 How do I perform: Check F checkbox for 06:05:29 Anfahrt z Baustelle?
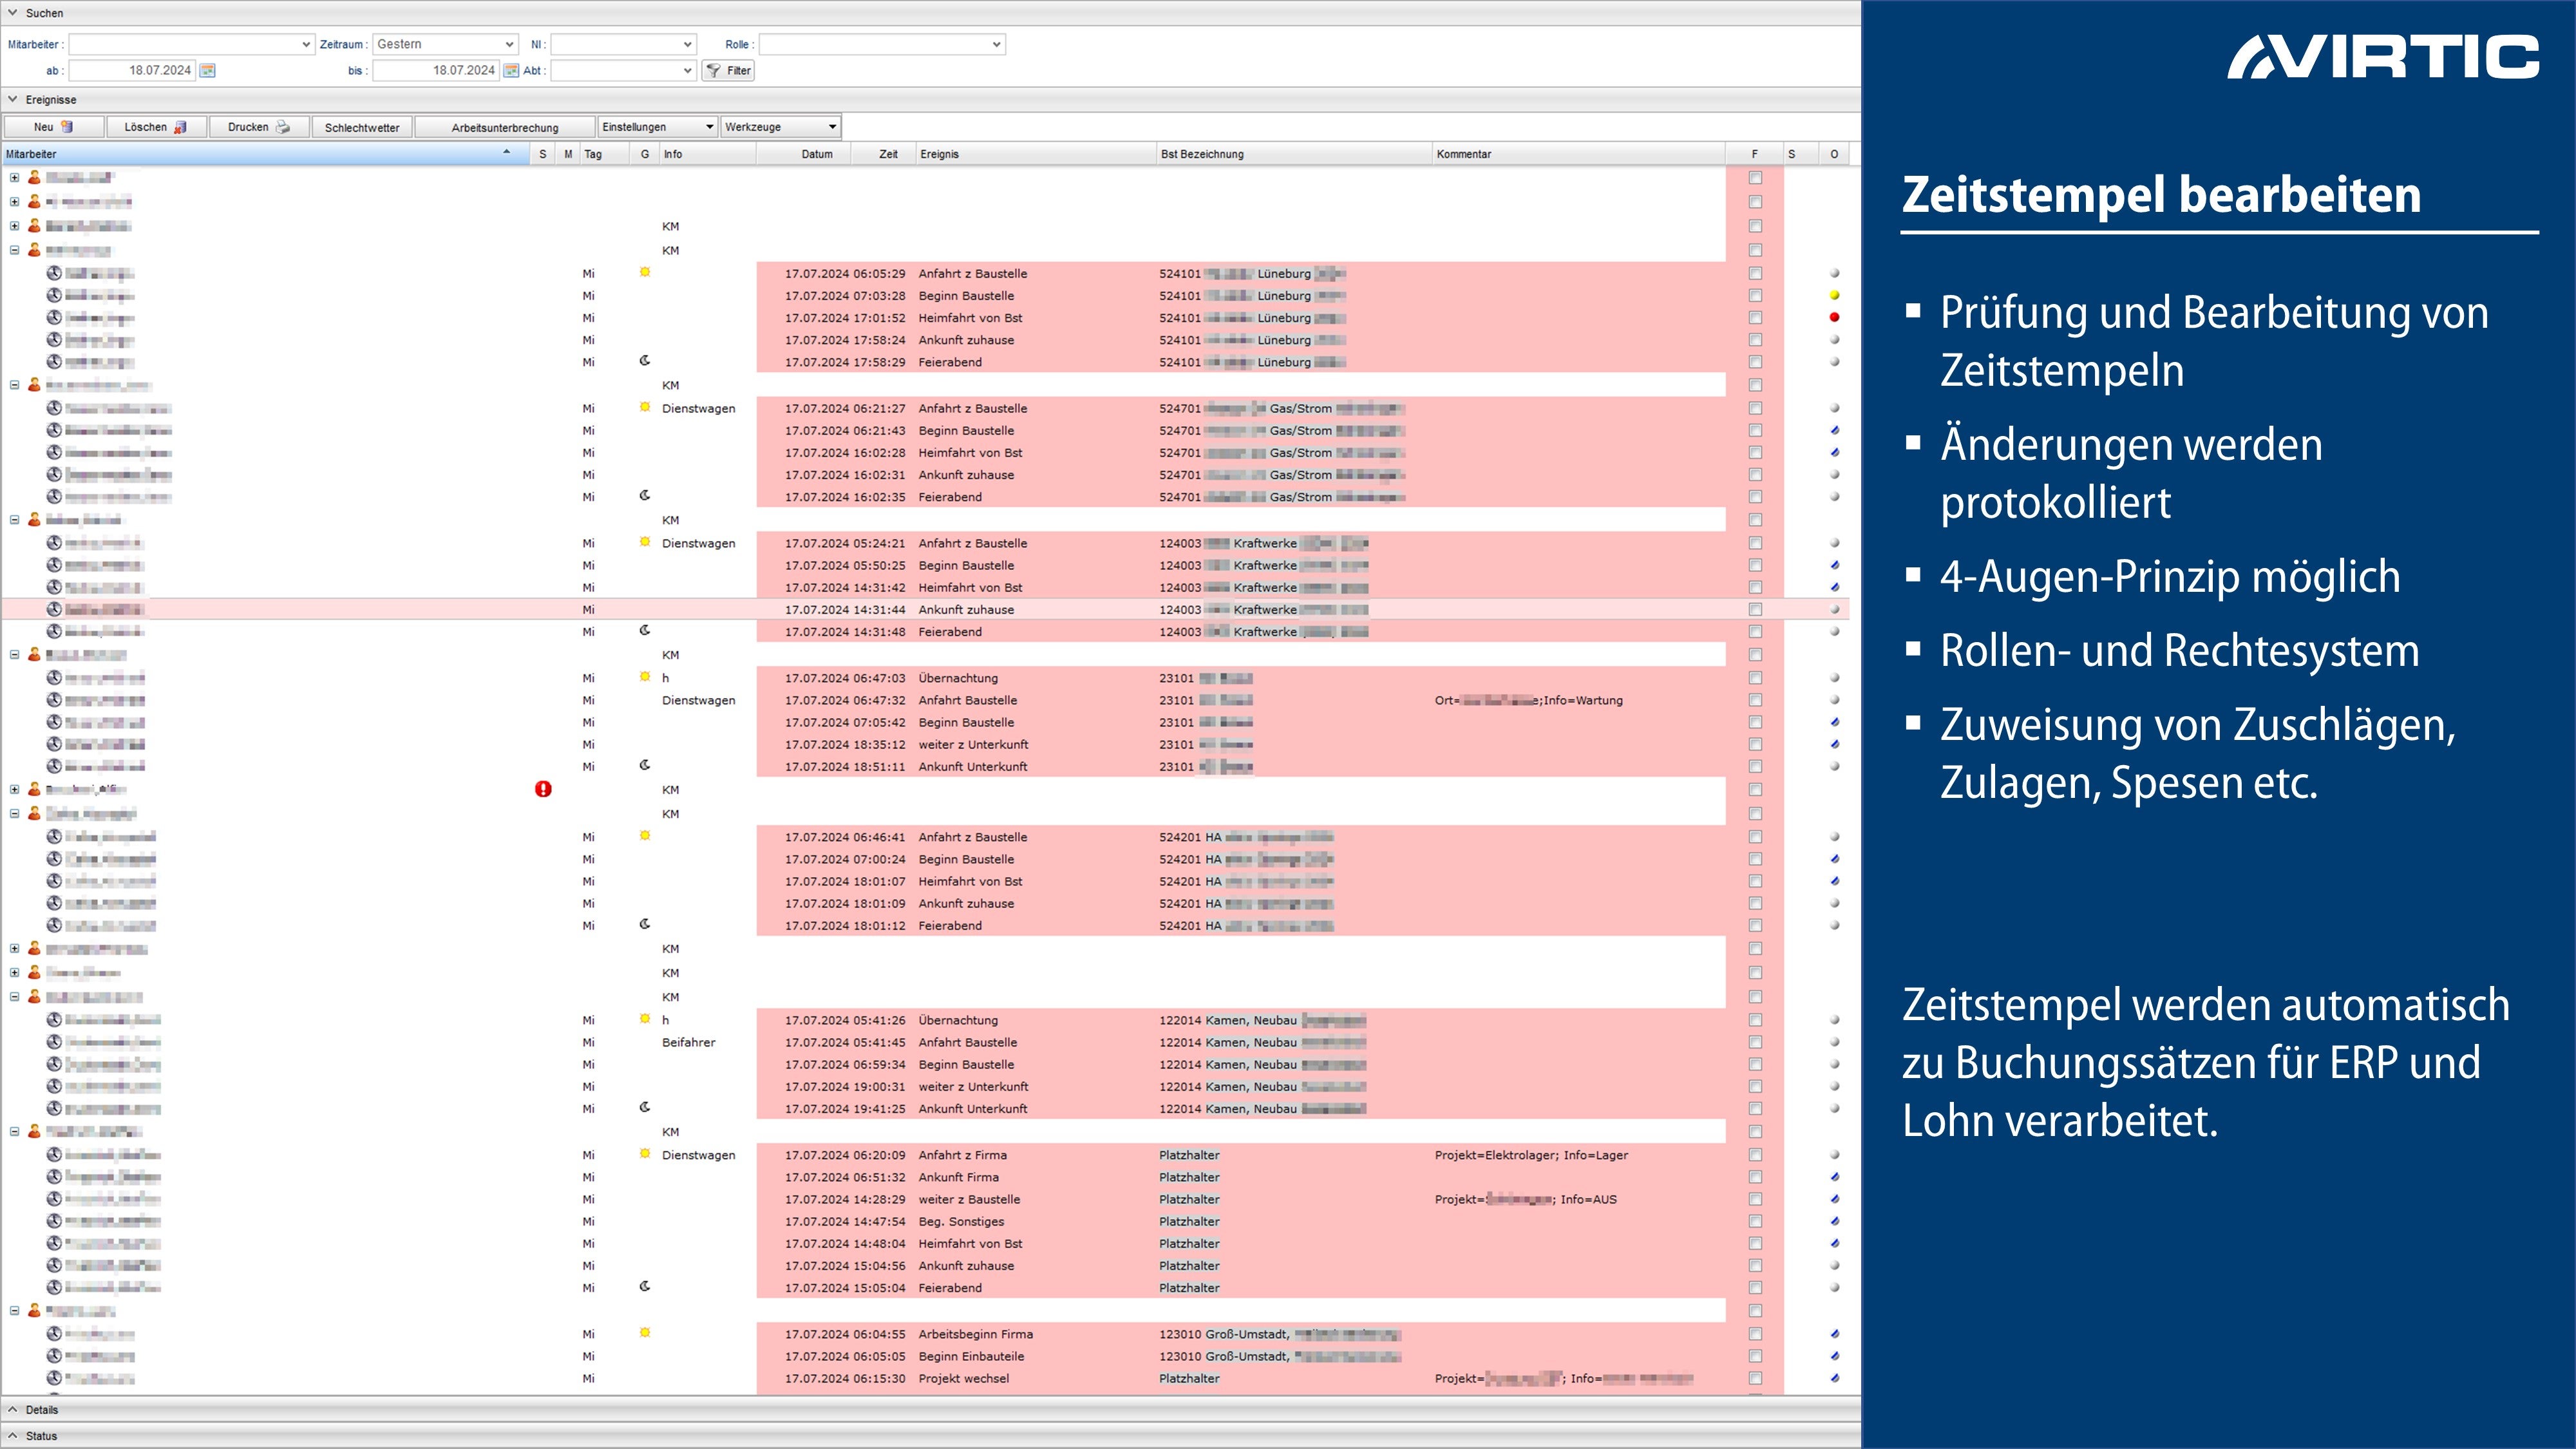click(x=1755, y=273)
